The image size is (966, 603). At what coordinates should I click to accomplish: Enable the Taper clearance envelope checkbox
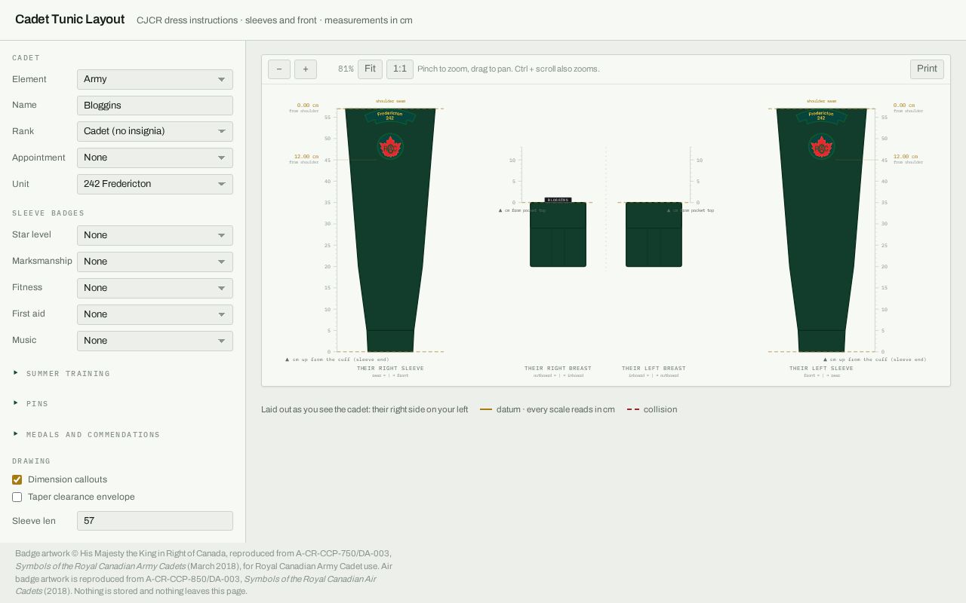click(17, 497)
